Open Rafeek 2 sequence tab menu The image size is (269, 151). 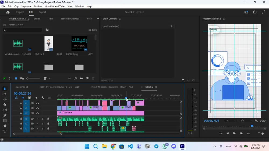click(156, 87)
